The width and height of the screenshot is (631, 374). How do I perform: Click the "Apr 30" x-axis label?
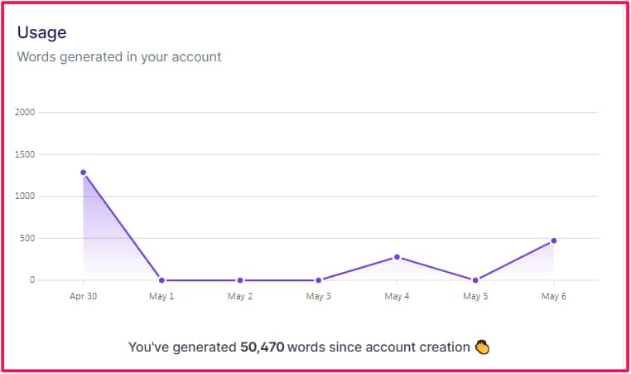[83, 296]
